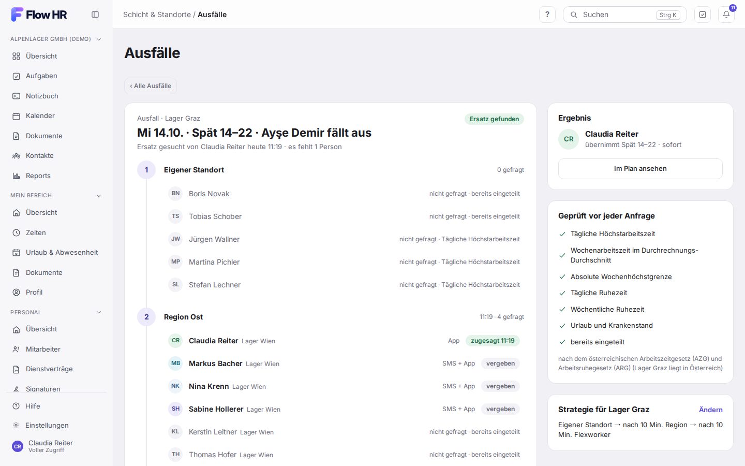The width and height of the screenshot is (745, 466).
Task: Open the tasks checkbox icon in header
Action: point(703,14)
